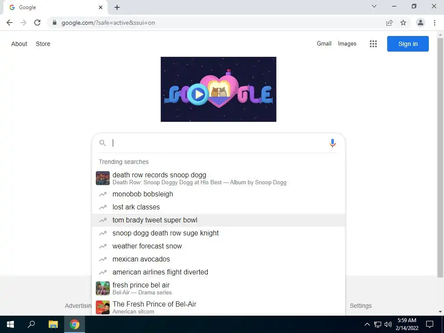Open a new browser tab
This screenshot has height=333, width=444.
(x=117, y=7)
